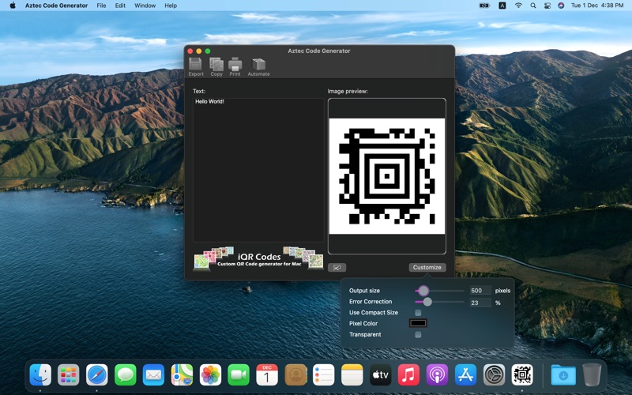
Task: Open the App Store in the Dock
Action: (465, 375)
